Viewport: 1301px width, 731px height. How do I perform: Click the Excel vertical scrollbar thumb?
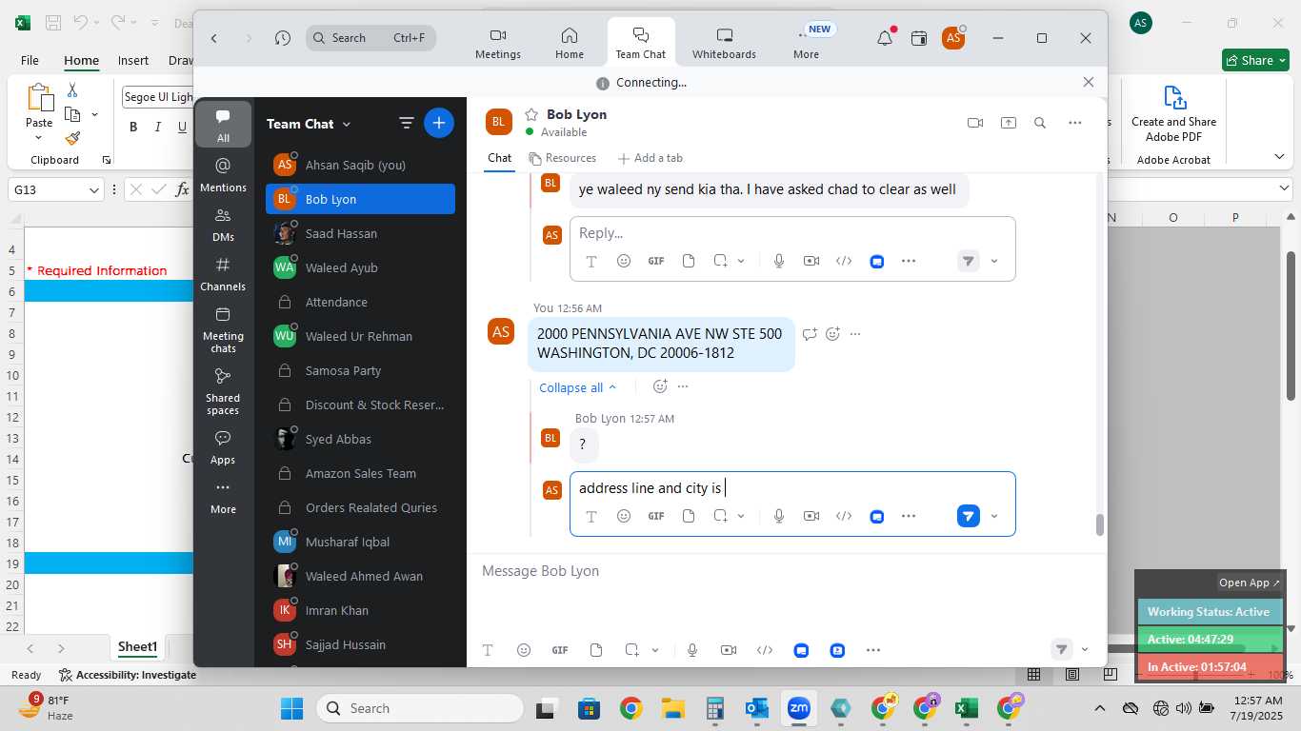click(1291, 326)
